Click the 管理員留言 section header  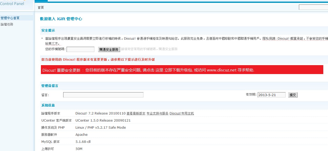tap(50, 86)
